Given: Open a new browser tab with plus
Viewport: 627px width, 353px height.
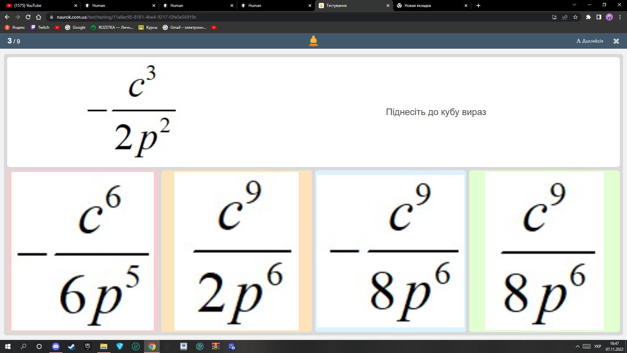Looking at the screenshot, I should click(478, 6).
